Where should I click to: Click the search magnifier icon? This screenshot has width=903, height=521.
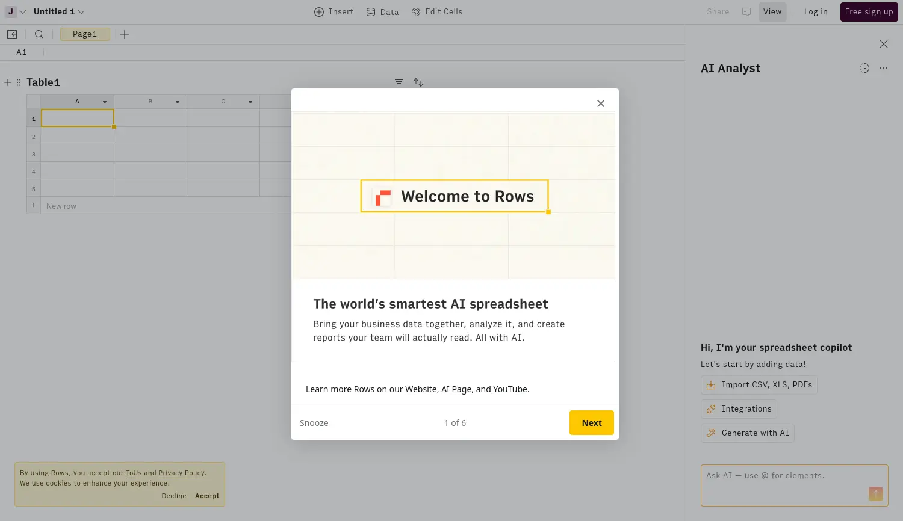point(39,34)
